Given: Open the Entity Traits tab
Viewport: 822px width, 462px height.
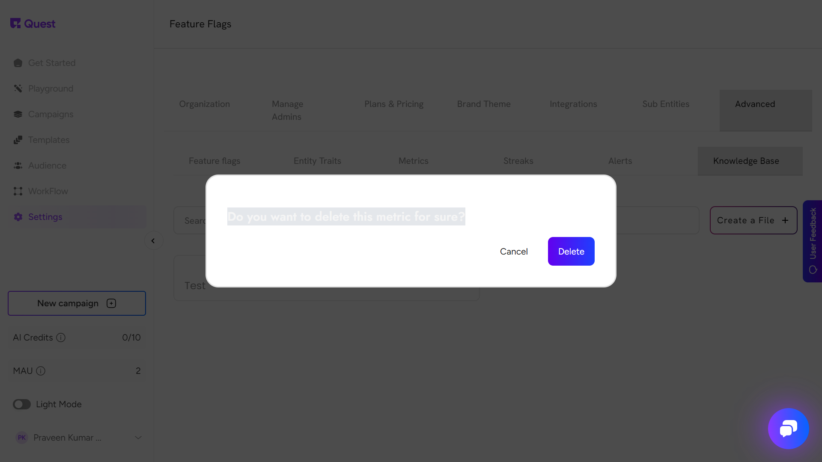Looking at the screenshot, I should [317, 161].
